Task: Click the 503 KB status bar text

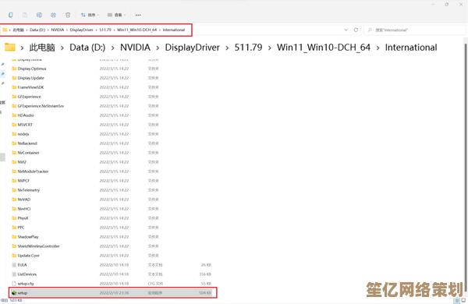Action: click(16, 300)
